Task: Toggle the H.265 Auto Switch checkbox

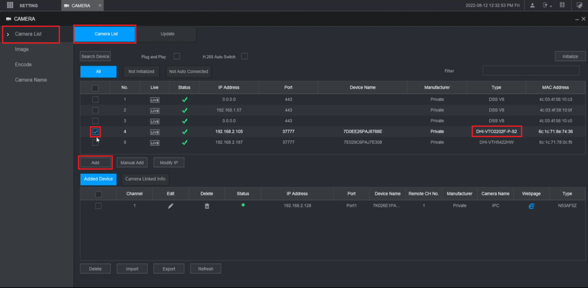Action: point(244,56)
